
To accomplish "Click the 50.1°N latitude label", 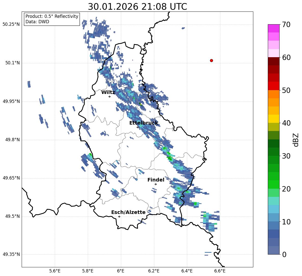I will tap(12, 63).
